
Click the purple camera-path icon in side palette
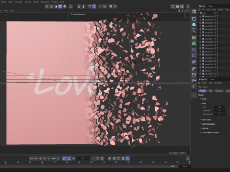tap(194, 55)
